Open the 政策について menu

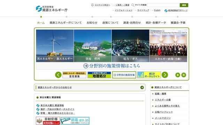point(110,23)
